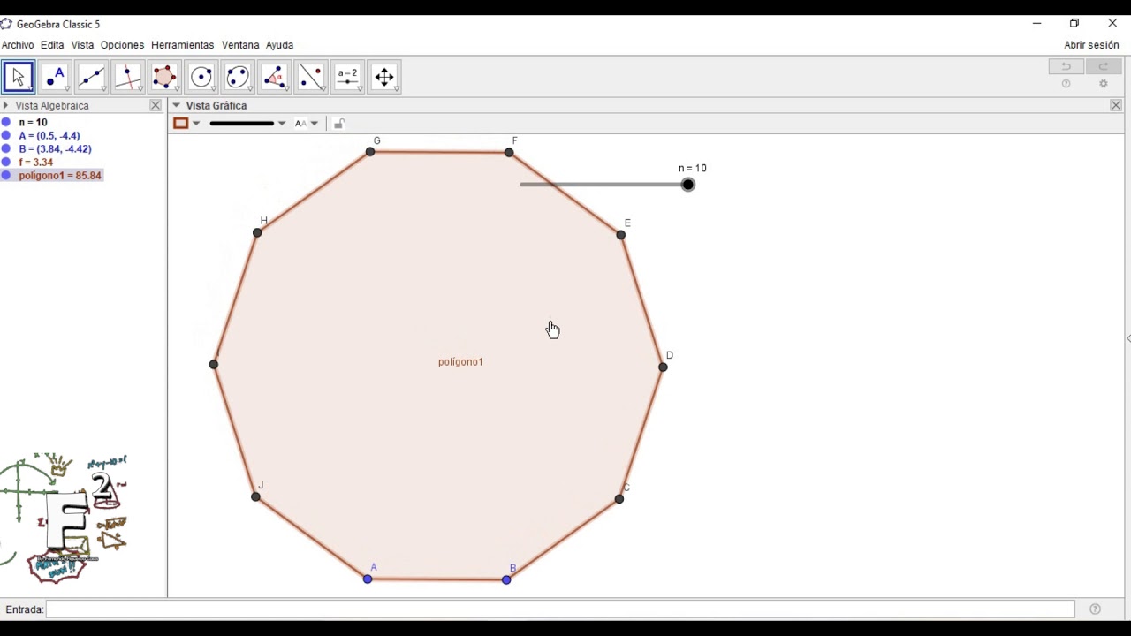Open settings gear near undo buttons

tap(1103, 84)
